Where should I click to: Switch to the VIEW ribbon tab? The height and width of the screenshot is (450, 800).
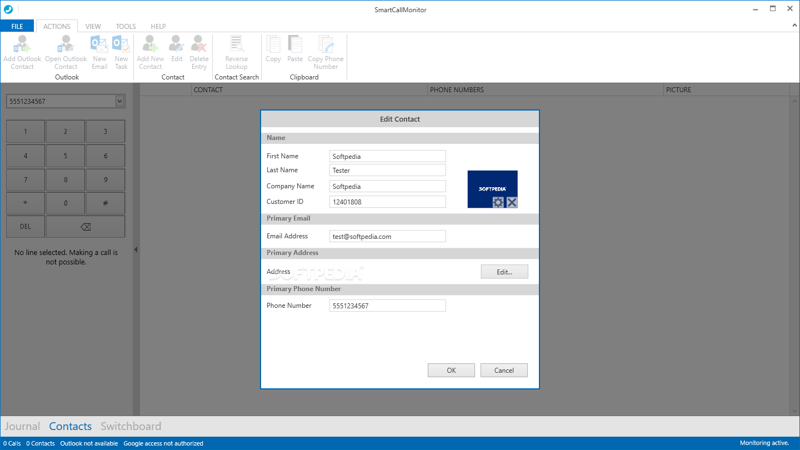pyautogui.click(x=93, y=26)
